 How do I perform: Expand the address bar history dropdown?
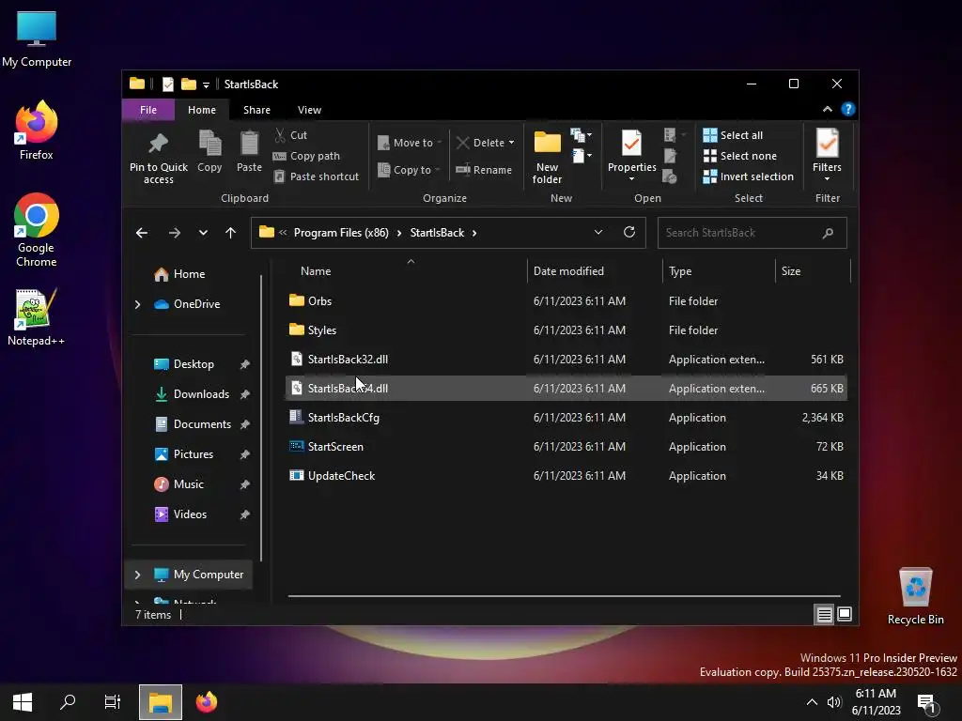pos(598,233)
